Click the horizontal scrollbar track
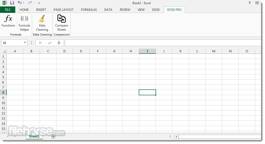 [219, 137]
